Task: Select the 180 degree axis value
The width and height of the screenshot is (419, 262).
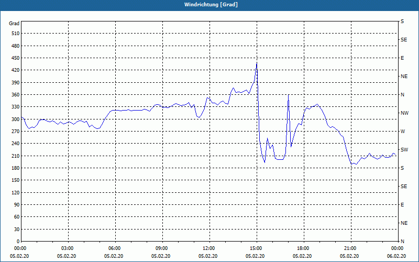Action: (x=16, y=168)
